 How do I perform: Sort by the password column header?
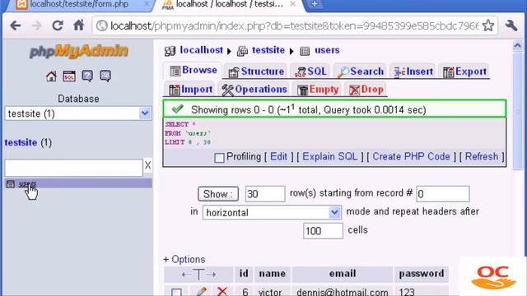422,274
